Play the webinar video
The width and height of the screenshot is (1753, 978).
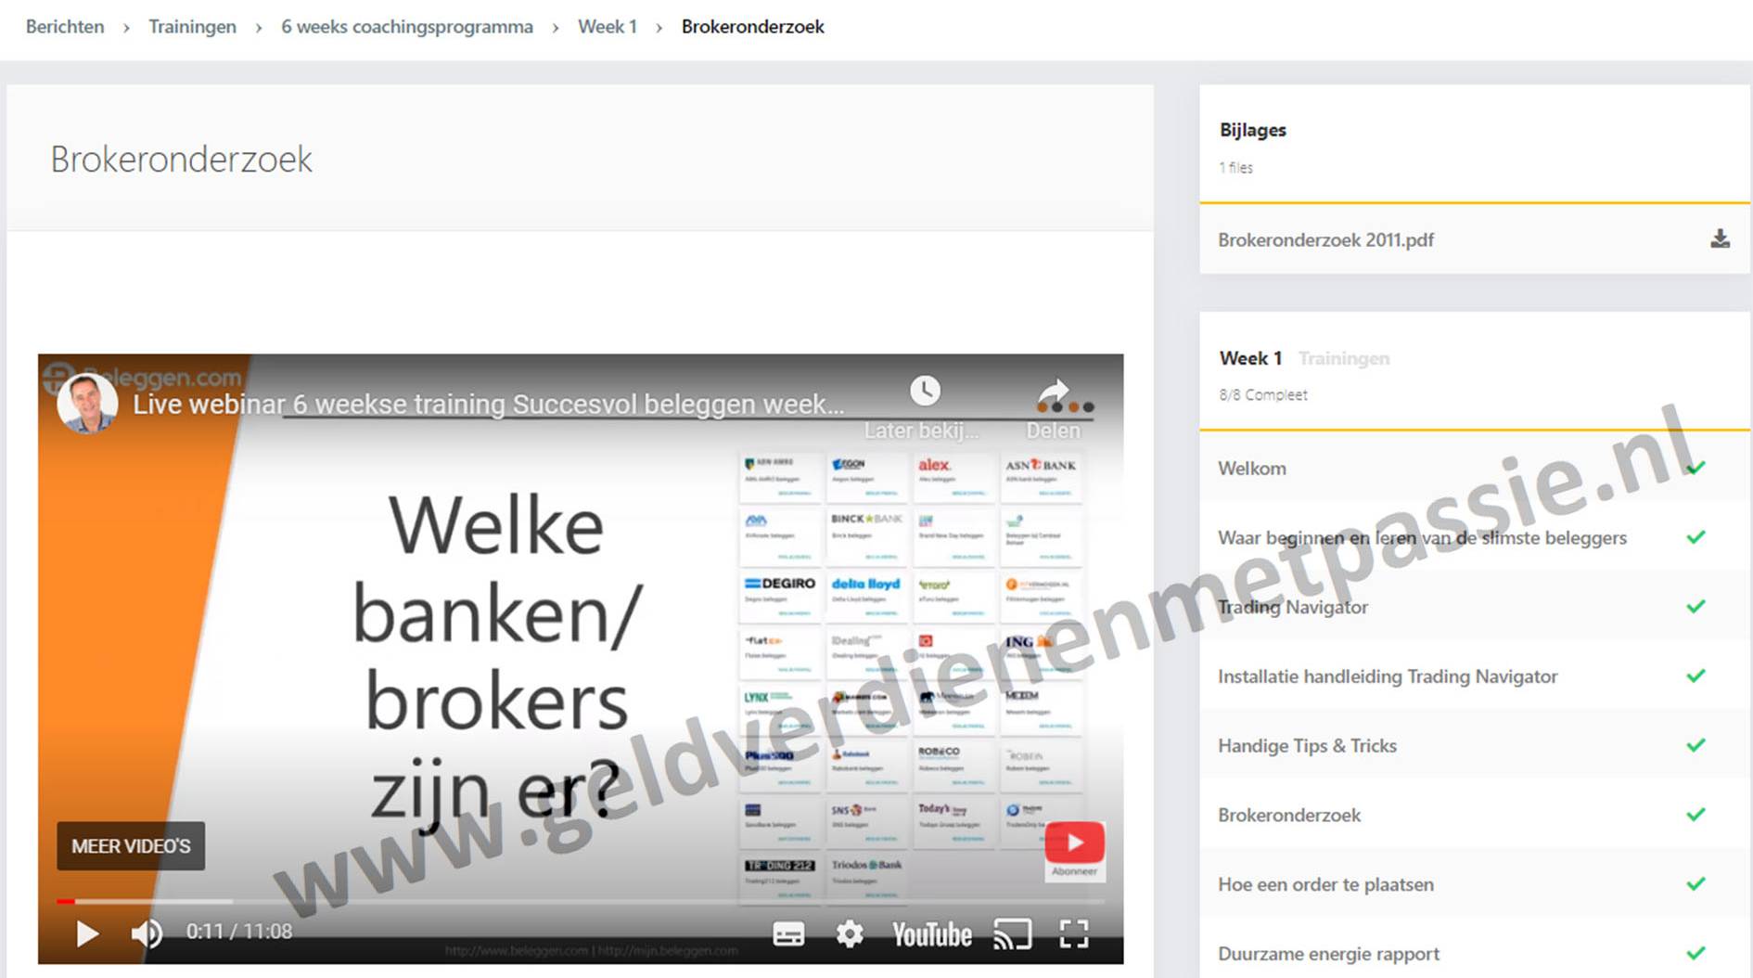pyautogui.click(x=87, y=933)
